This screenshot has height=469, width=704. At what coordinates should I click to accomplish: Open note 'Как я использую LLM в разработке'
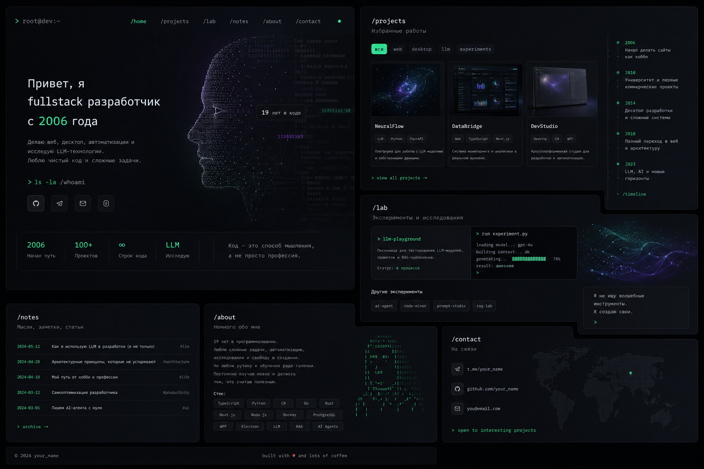(103, 347)
